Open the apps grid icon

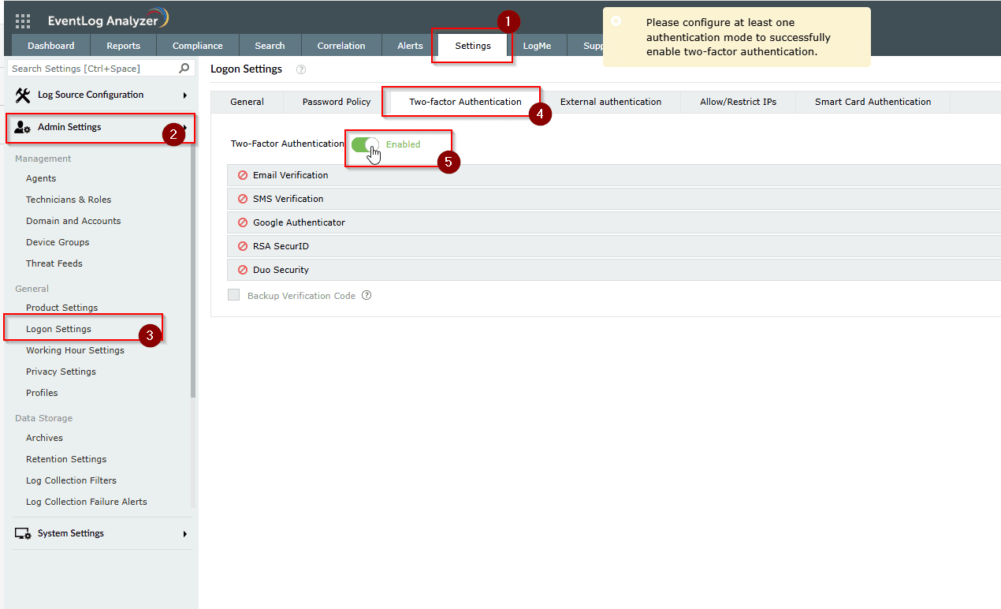[x=23, y=21]
